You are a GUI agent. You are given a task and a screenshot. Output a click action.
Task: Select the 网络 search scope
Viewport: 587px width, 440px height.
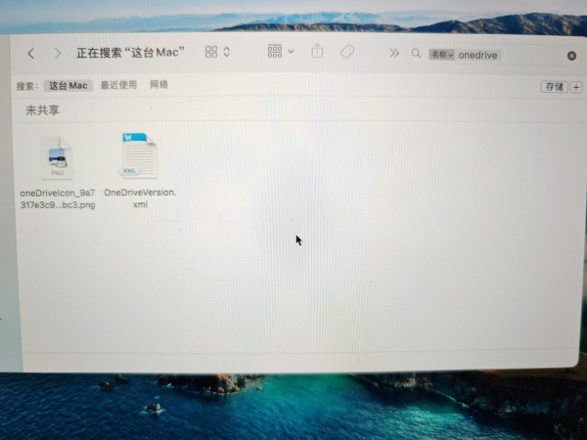point(158,84)
